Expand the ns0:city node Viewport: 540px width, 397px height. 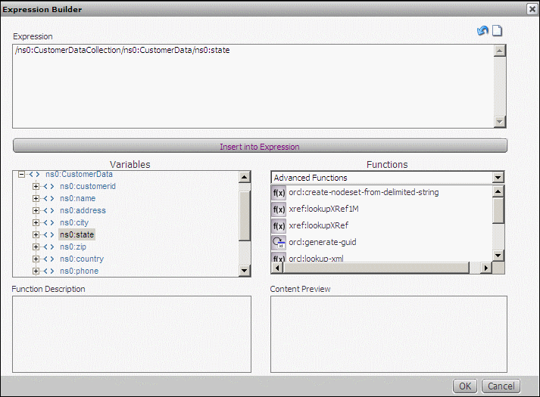click(36, 223)
